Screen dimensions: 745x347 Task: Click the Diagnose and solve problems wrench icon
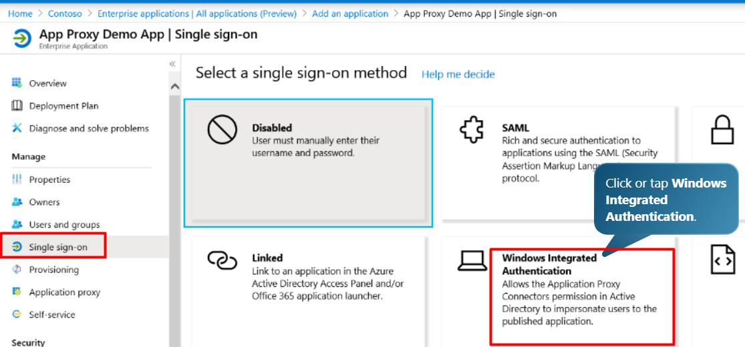[x=17, y=128]
